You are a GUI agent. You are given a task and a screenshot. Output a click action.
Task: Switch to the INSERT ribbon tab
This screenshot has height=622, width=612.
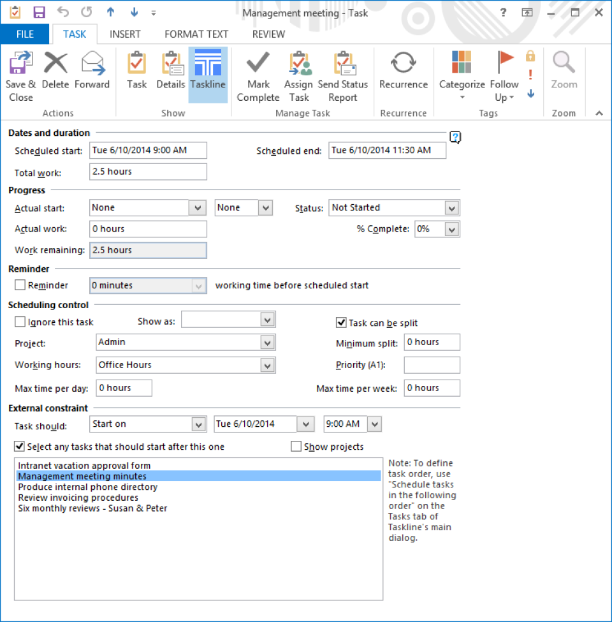click(x=125, y=34)
